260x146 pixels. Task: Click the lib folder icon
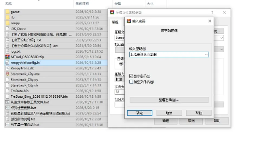click(x=8, y=17)
